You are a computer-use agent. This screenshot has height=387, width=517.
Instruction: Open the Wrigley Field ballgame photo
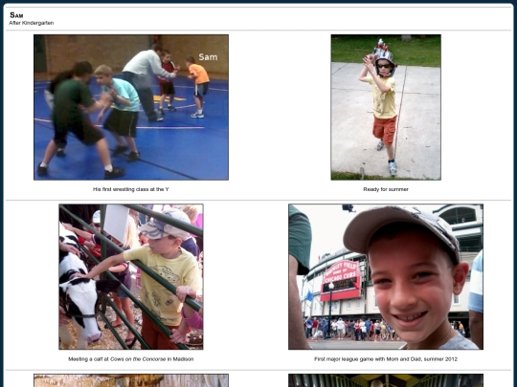[386, 277]
